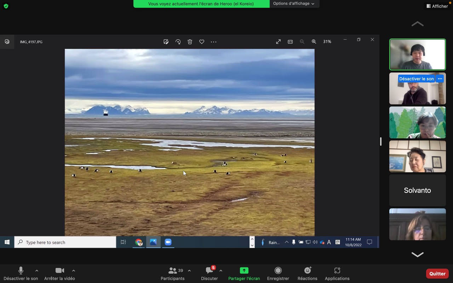Open the edit image tool

tap(166, 42)
